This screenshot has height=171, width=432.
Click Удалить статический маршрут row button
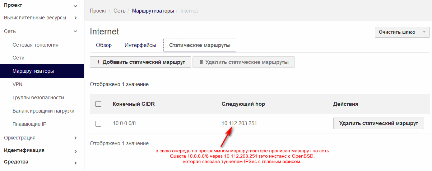(x=379, y=123)
